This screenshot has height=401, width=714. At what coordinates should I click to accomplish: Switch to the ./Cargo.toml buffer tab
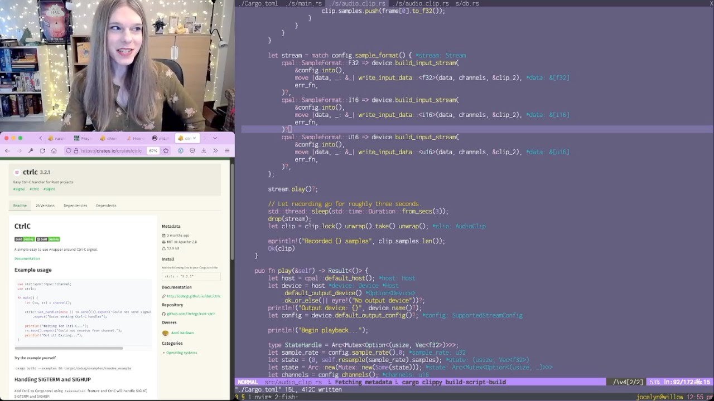pyautogui.click(x=258, y=3)
